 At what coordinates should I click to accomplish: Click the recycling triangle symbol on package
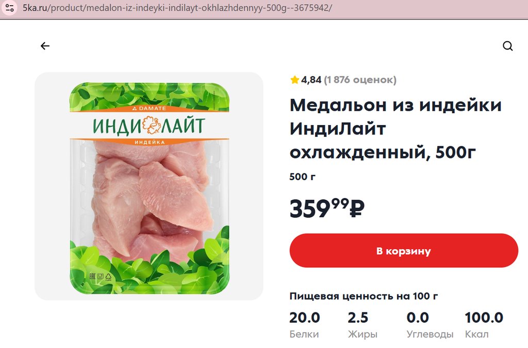coord(108,277)
